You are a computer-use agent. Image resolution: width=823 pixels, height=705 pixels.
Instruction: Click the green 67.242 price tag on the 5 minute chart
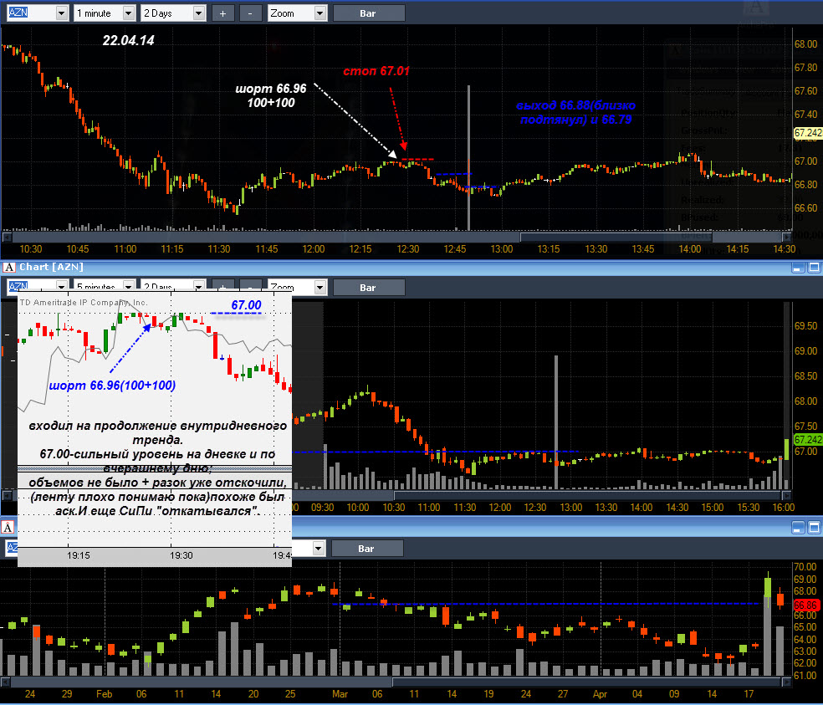[807, 440]
